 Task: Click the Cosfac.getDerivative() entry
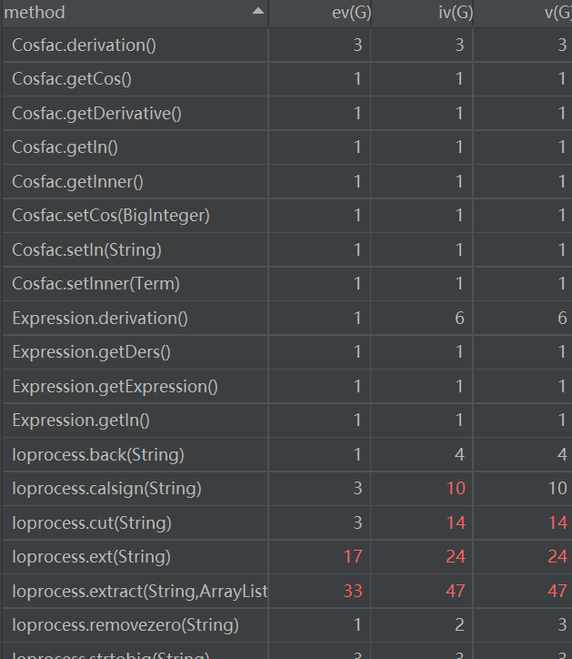coord(96,113)
